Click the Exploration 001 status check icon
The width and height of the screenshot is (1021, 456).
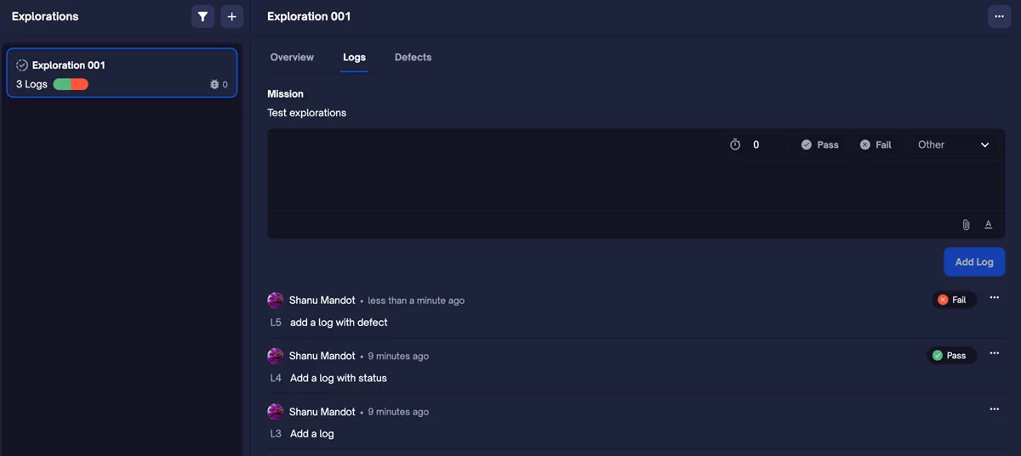point(22,65)
